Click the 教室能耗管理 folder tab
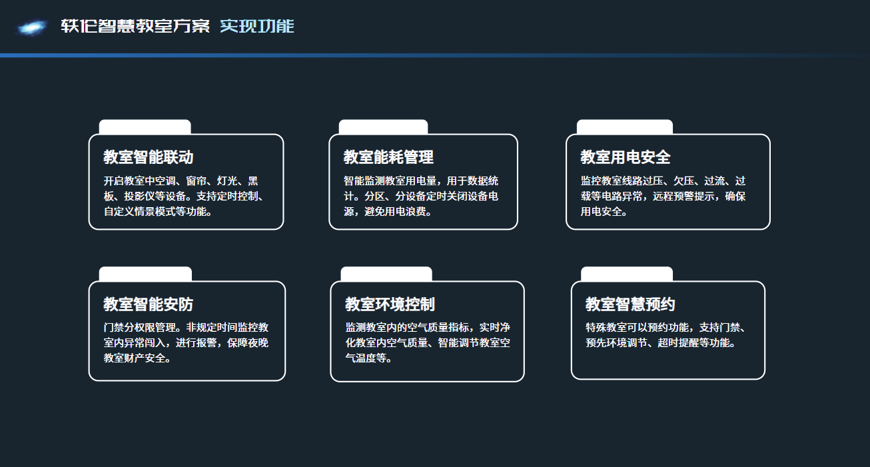The image size is (870, 467). point(383,125)
